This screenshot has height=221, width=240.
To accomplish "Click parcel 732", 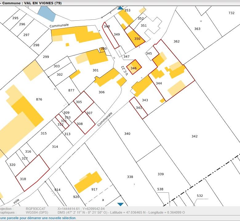I will coord(231,13).
